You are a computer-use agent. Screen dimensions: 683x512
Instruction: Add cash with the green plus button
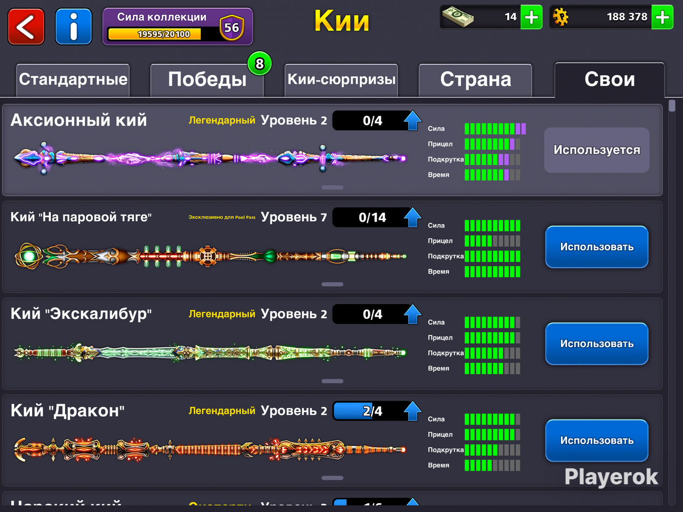pyautogui.click(x=531, y=17)
